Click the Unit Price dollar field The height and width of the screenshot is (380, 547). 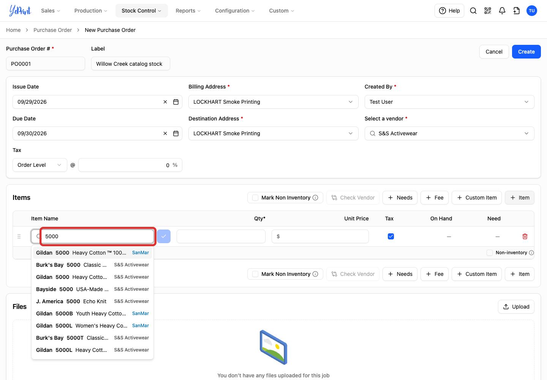point(320,236)
